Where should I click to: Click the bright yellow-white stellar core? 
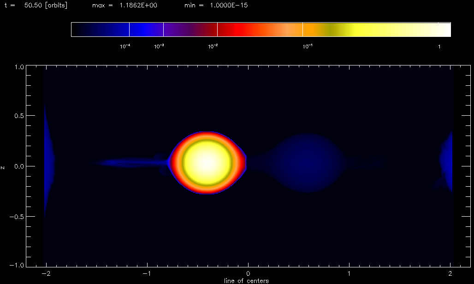coord(207,163)
